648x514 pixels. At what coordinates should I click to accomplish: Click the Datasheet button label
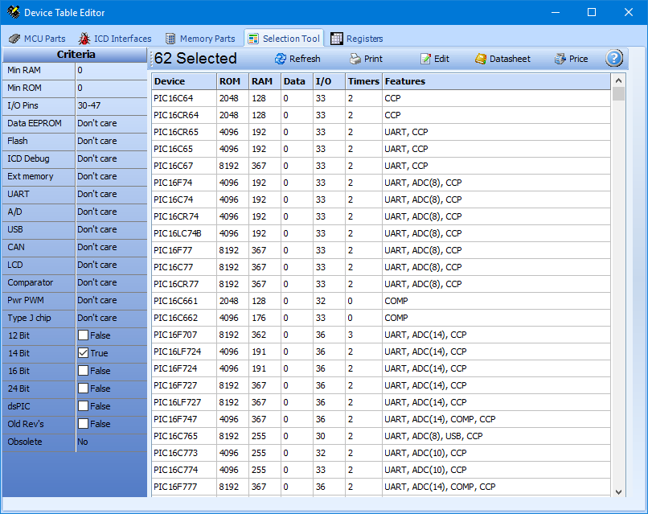tap(510, 60)
